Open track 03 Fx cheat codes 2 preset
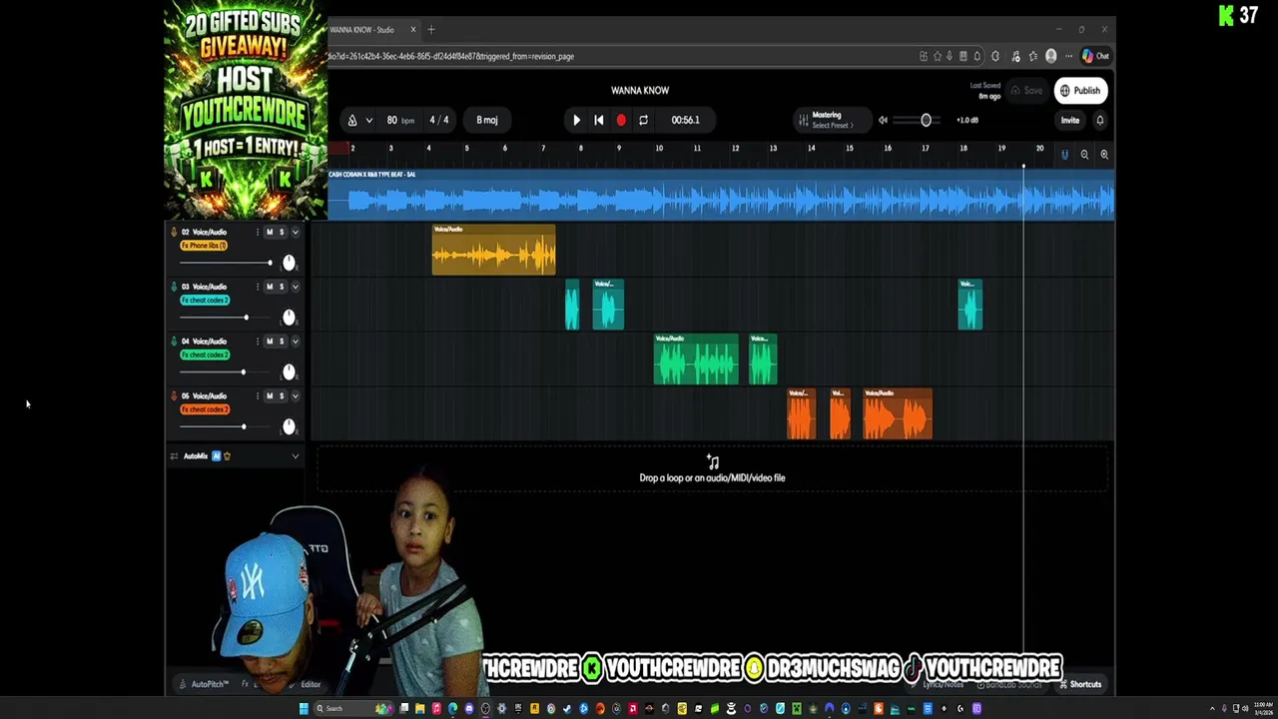This screenshot has width=1278, height=719. click(x=205, y=301)
